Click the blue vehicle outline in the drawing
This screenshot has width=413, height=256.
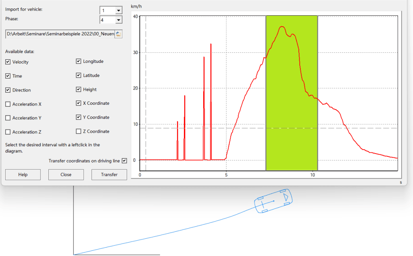coord(273,200)
